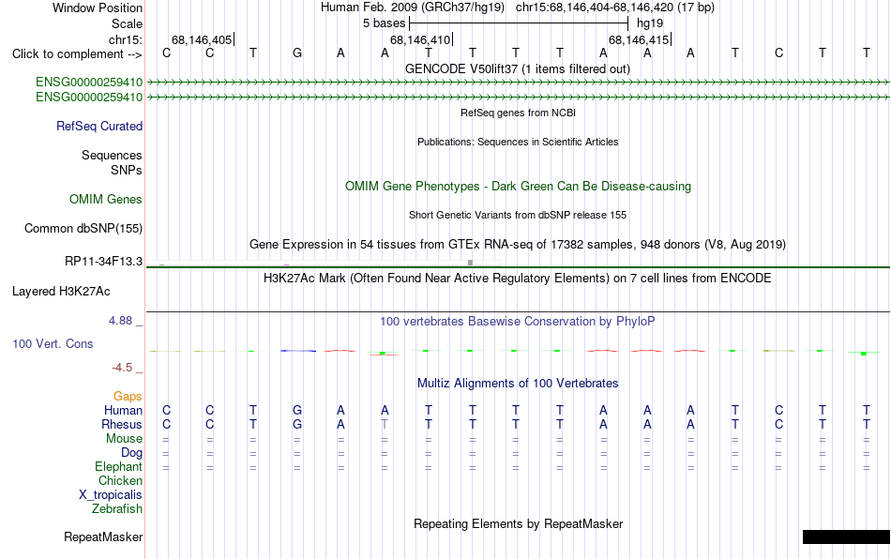Click the 'Multiz Alignments of 100 Vertebrates' title
Screen dimensions: 891x559
(x=518, y=383)
